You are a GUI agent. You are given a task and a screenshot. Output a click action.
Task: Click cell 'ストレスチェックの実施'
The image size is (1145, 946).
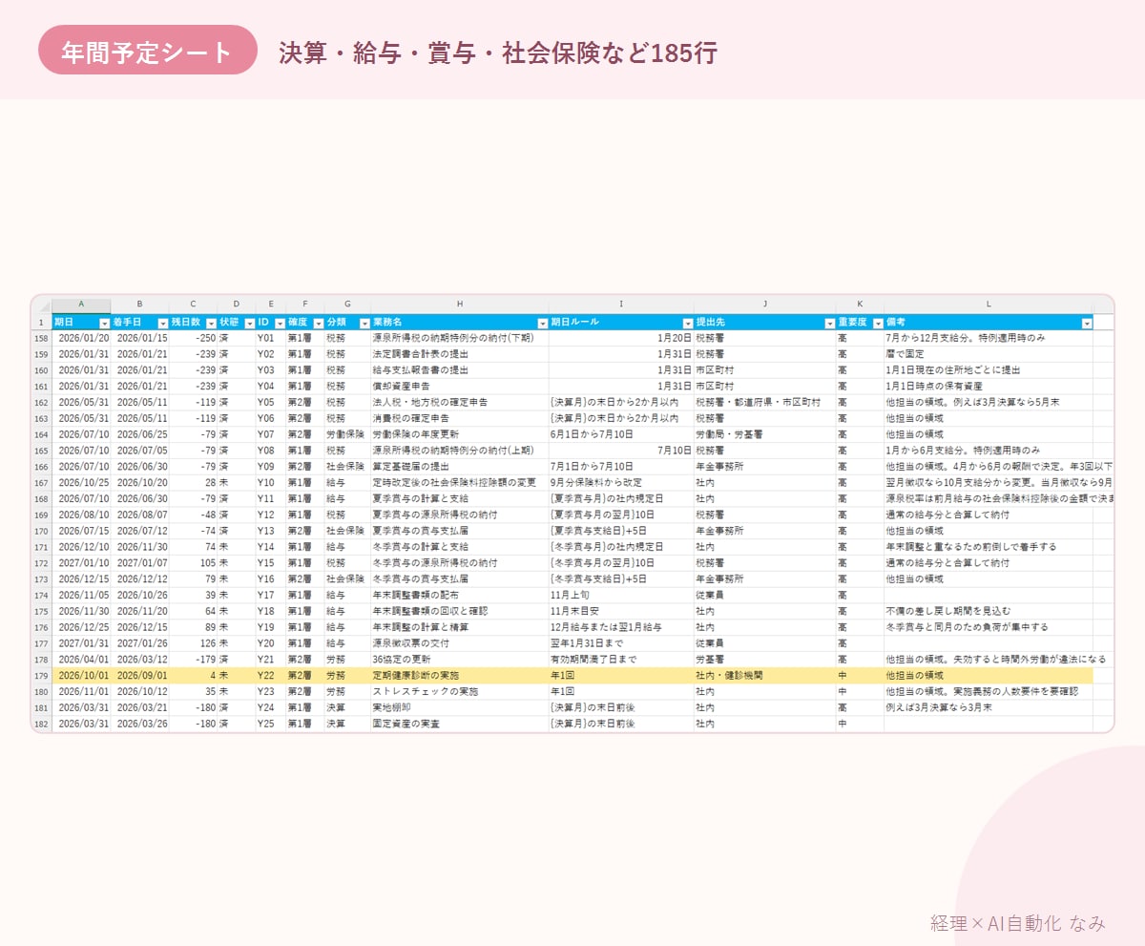click(460, 691)
